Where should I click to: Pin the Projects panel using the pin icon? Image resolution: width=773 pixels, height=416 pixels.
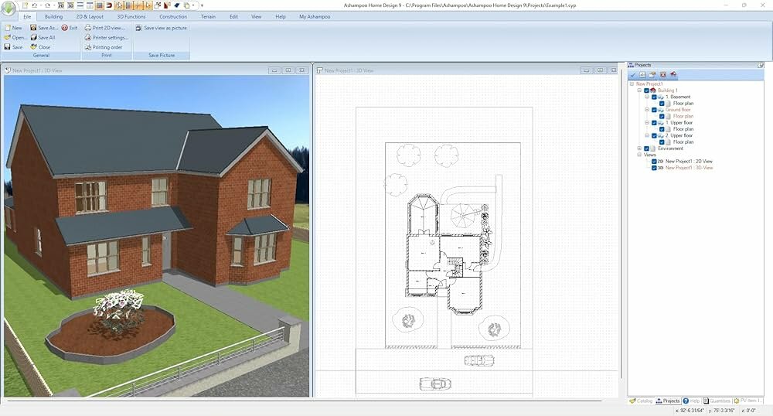coord(761,65)
